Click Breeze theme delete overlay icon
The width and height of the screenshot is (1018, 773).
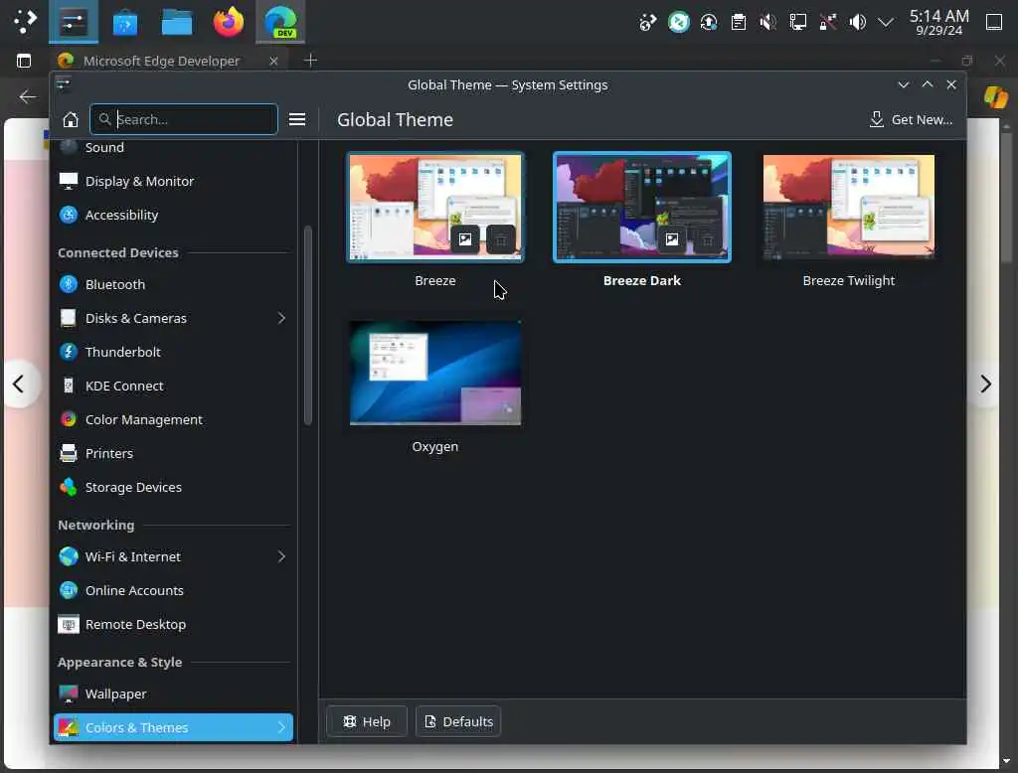pyautogui.click(x=501, y=239)
